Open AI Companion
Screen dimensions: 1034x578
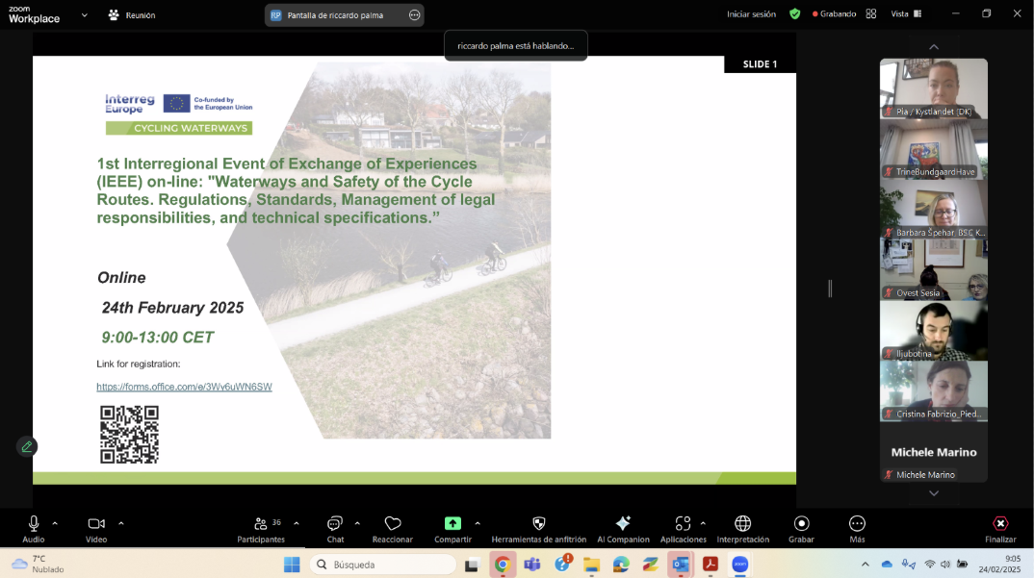point(623,524)
